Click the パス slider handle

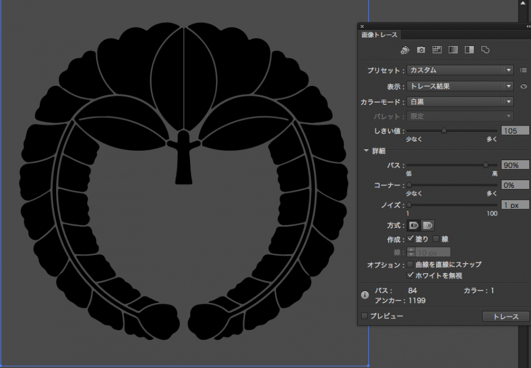tap(486, 165)
